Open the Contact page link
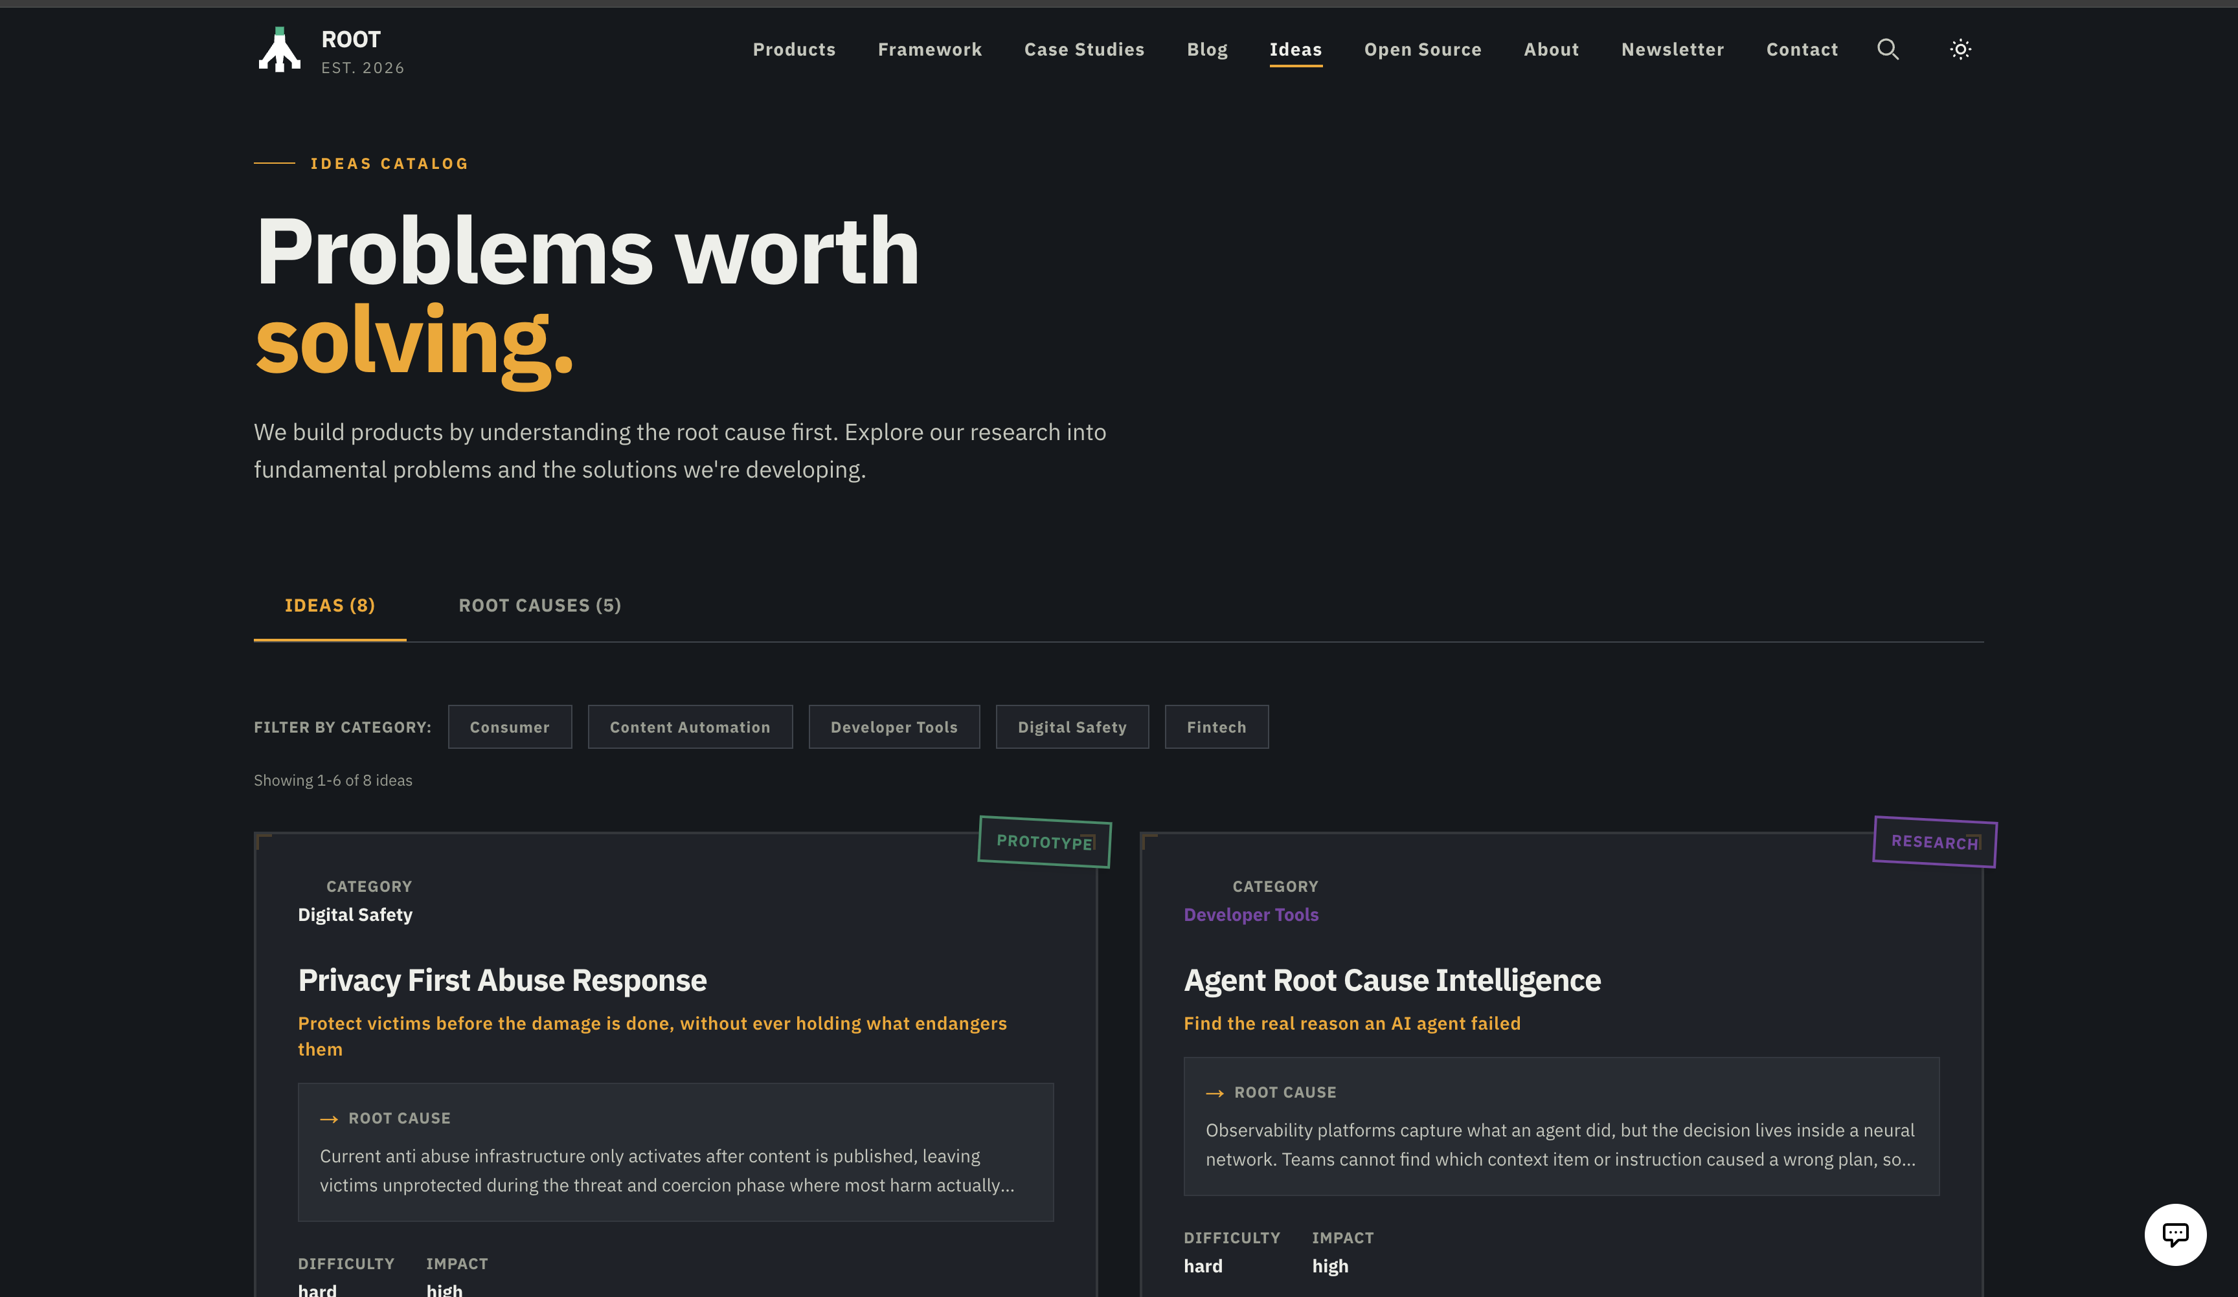Screen dimensions: 2238x1297 (x=1801, y=50)
